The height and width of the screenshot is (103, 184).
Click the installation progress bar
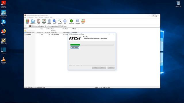(x=92, y=45)
